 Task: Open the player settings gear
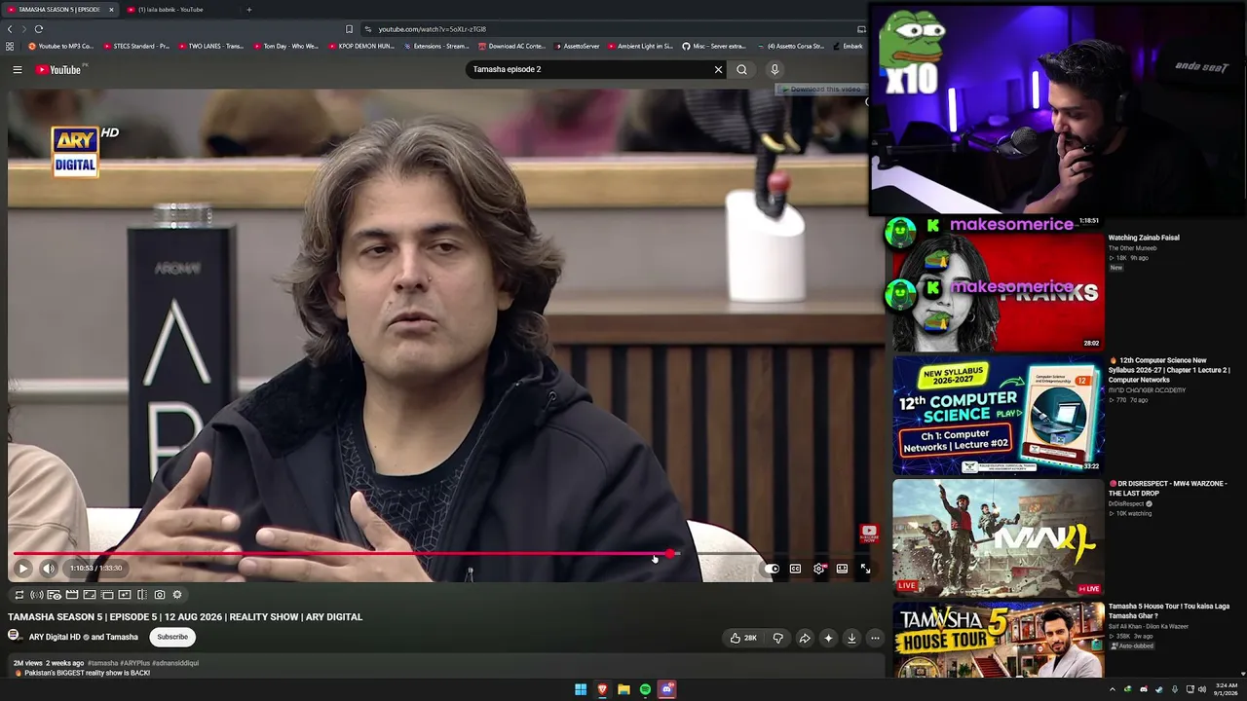[818, 569]
